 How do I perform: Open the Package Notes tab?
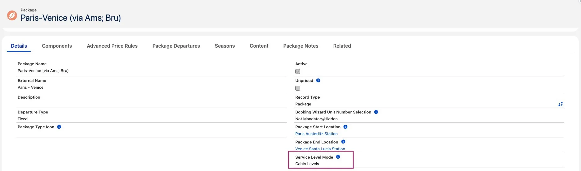[x=301, y=46]
